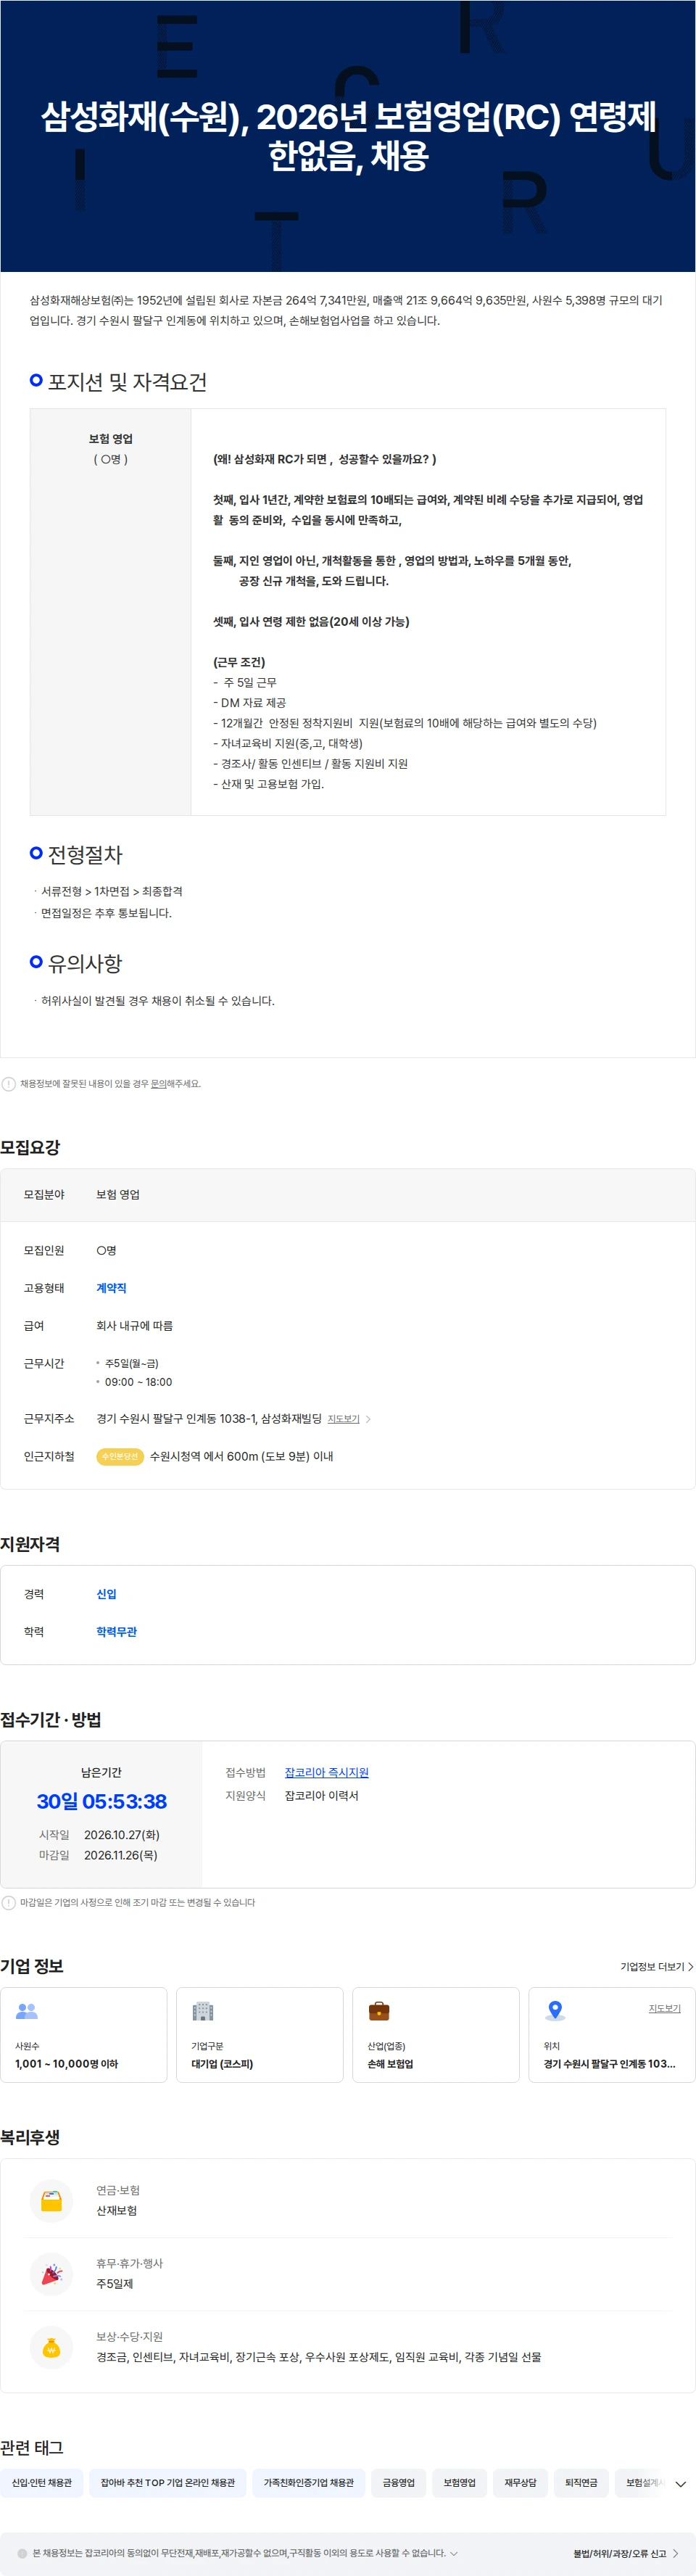Screen dimensions: 696x2576
Task: Select the 재무상담 tag
Action: 520,2483
